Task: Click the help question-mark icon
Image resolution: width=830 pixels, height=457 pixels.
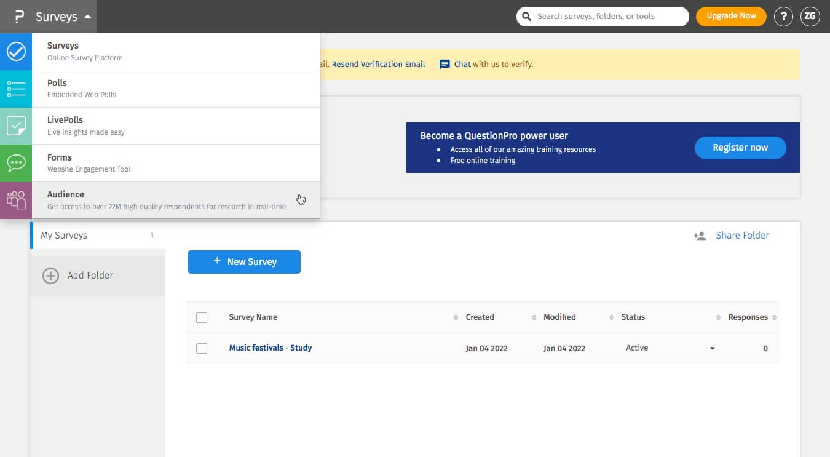Action: [x=783, y=16]
